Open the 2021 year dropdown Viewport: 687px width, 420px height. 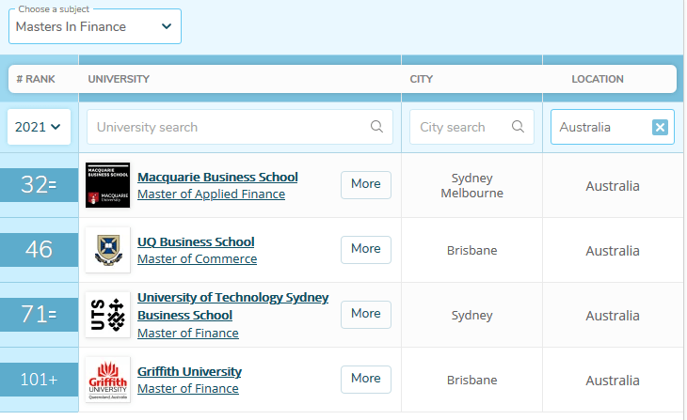[x=39, y=127]
